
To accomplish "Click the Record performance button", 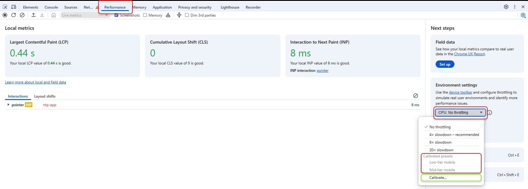I will click(5, 15).
